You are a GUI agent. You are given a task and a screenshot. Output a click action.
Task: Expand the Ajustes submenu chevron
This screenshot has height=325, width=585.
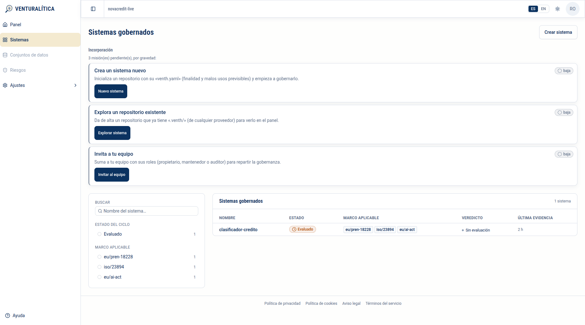coord(75,85)
